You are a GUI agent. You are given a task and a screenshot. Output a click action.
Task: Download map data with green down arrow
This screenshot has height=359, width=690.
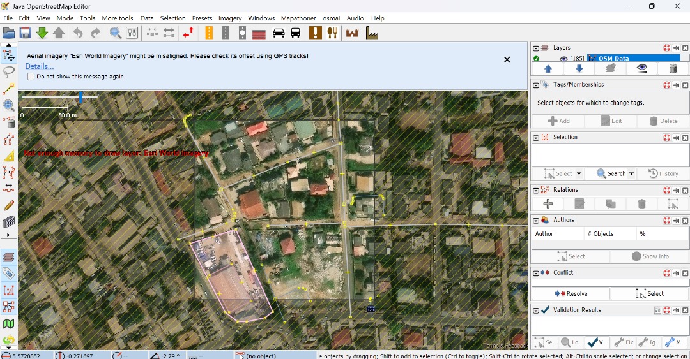point(42,33)
